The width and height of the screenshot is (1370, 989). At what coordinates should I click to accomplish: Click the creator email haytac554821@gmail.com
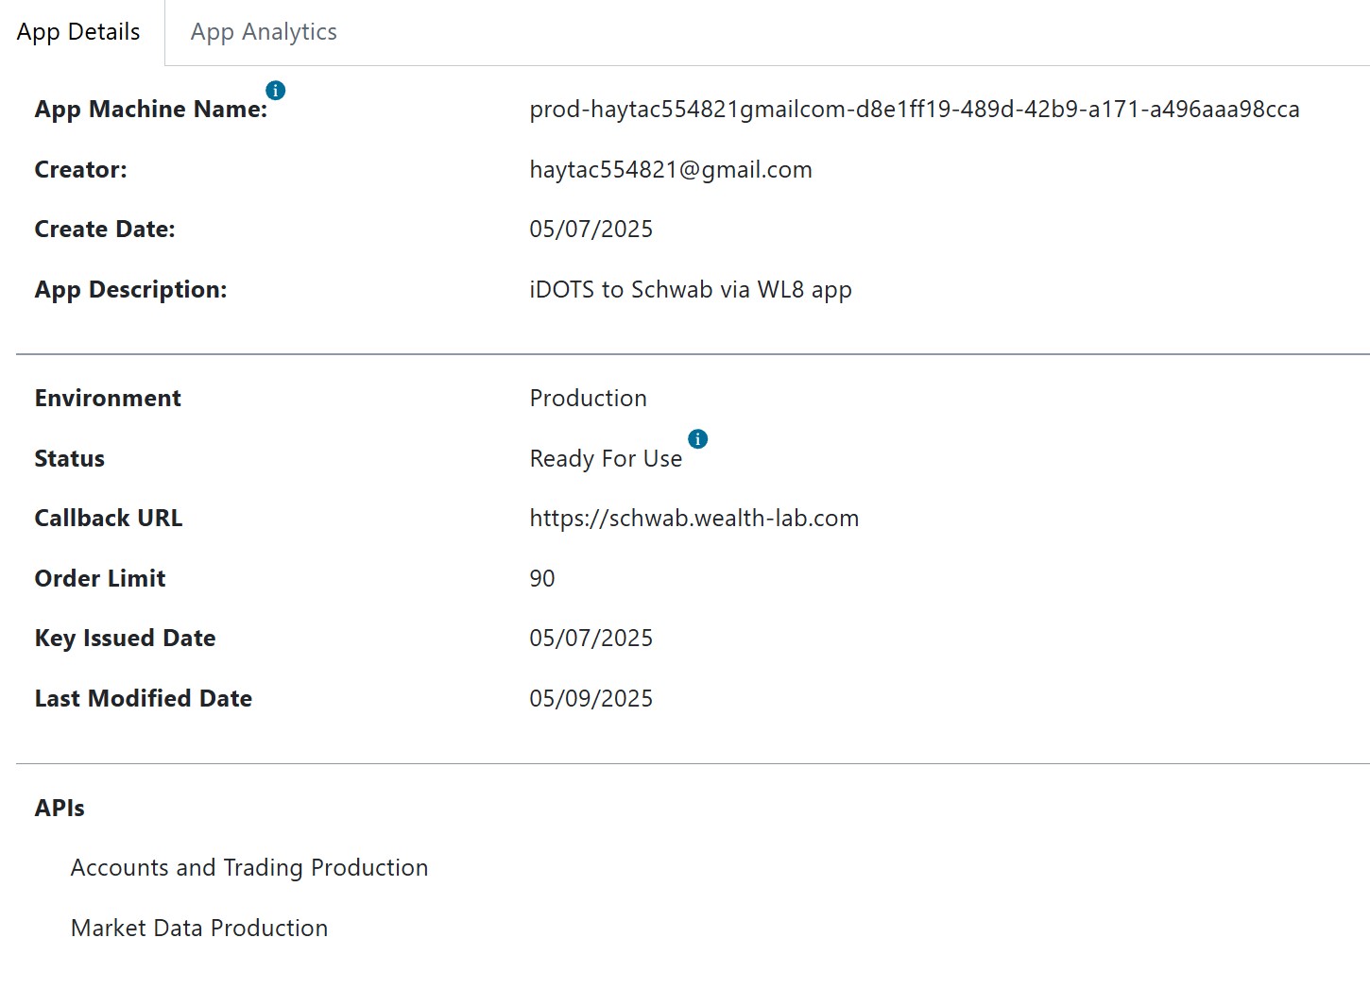click(671, 170)
